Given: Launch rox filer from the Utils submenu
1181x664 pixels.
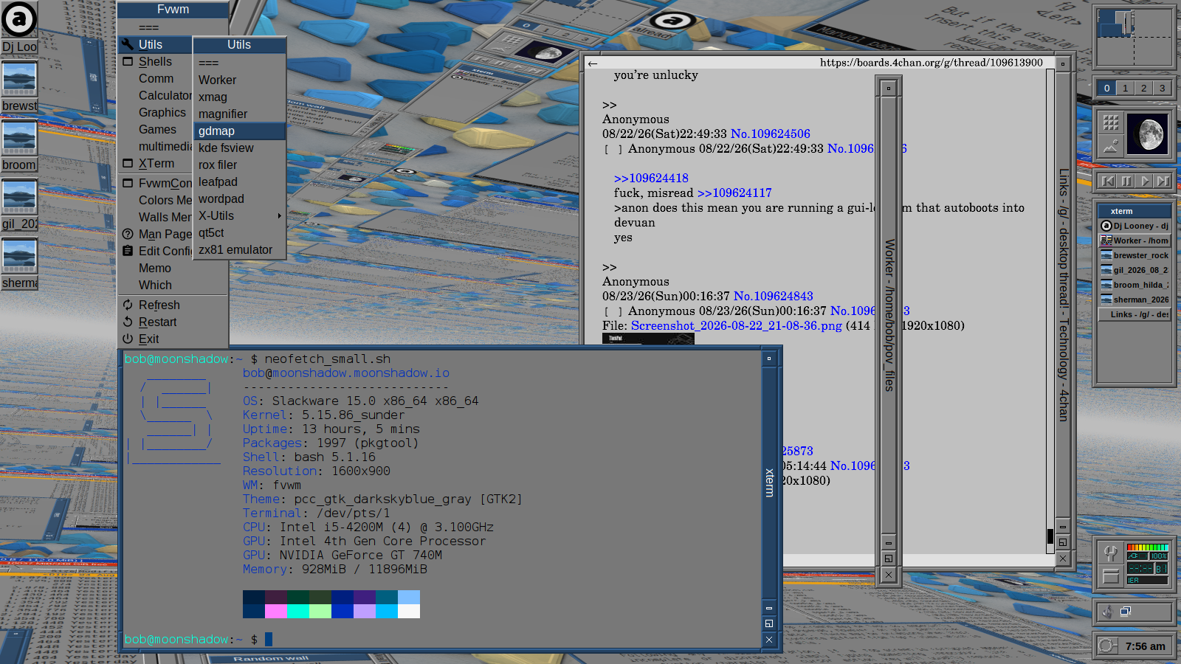Looking at the screenshot, I should [x=239, y=165].
